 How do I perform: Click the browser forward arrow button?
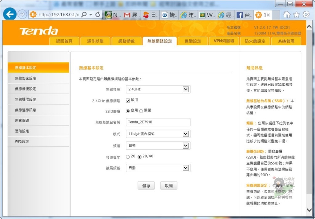point(22,14)
